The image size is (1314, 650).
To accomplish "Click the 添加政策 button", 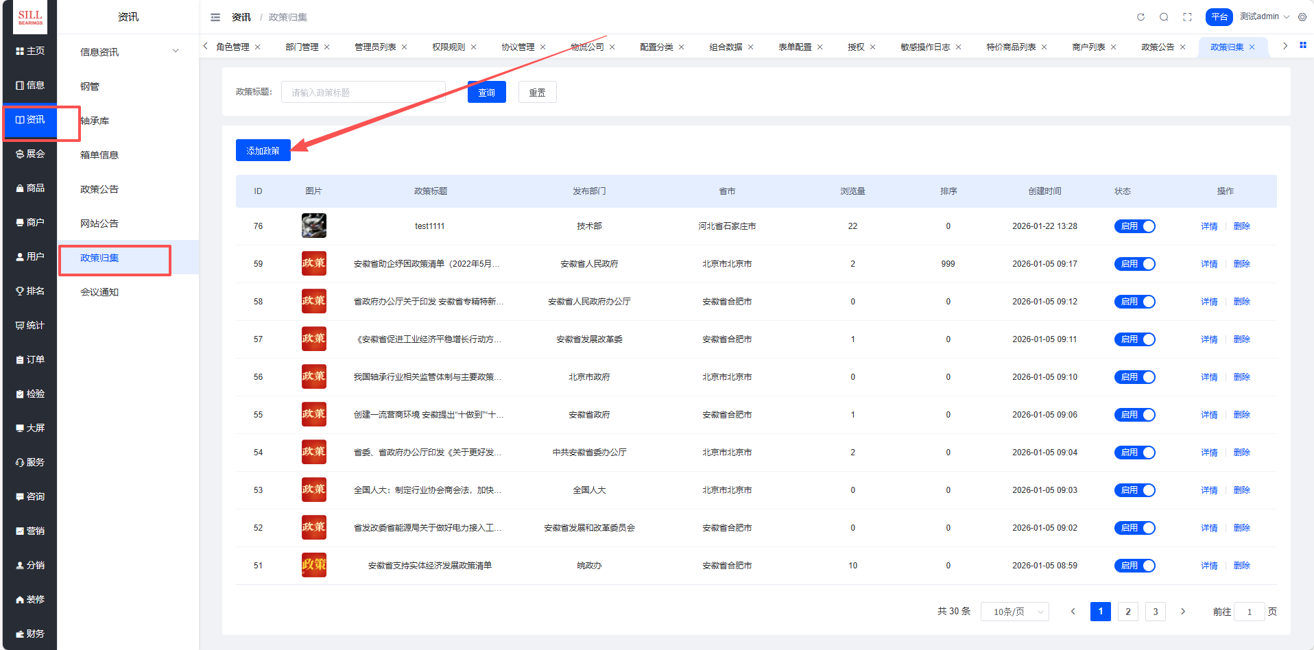I will click(x=263, y=151).
